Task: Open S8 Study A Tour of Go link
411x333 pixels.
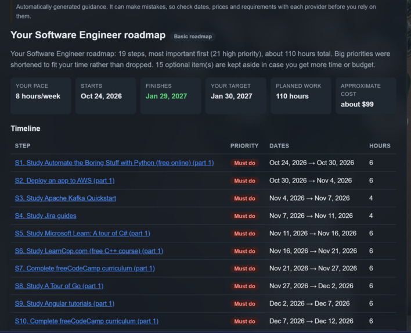Action: pos(59,286)
